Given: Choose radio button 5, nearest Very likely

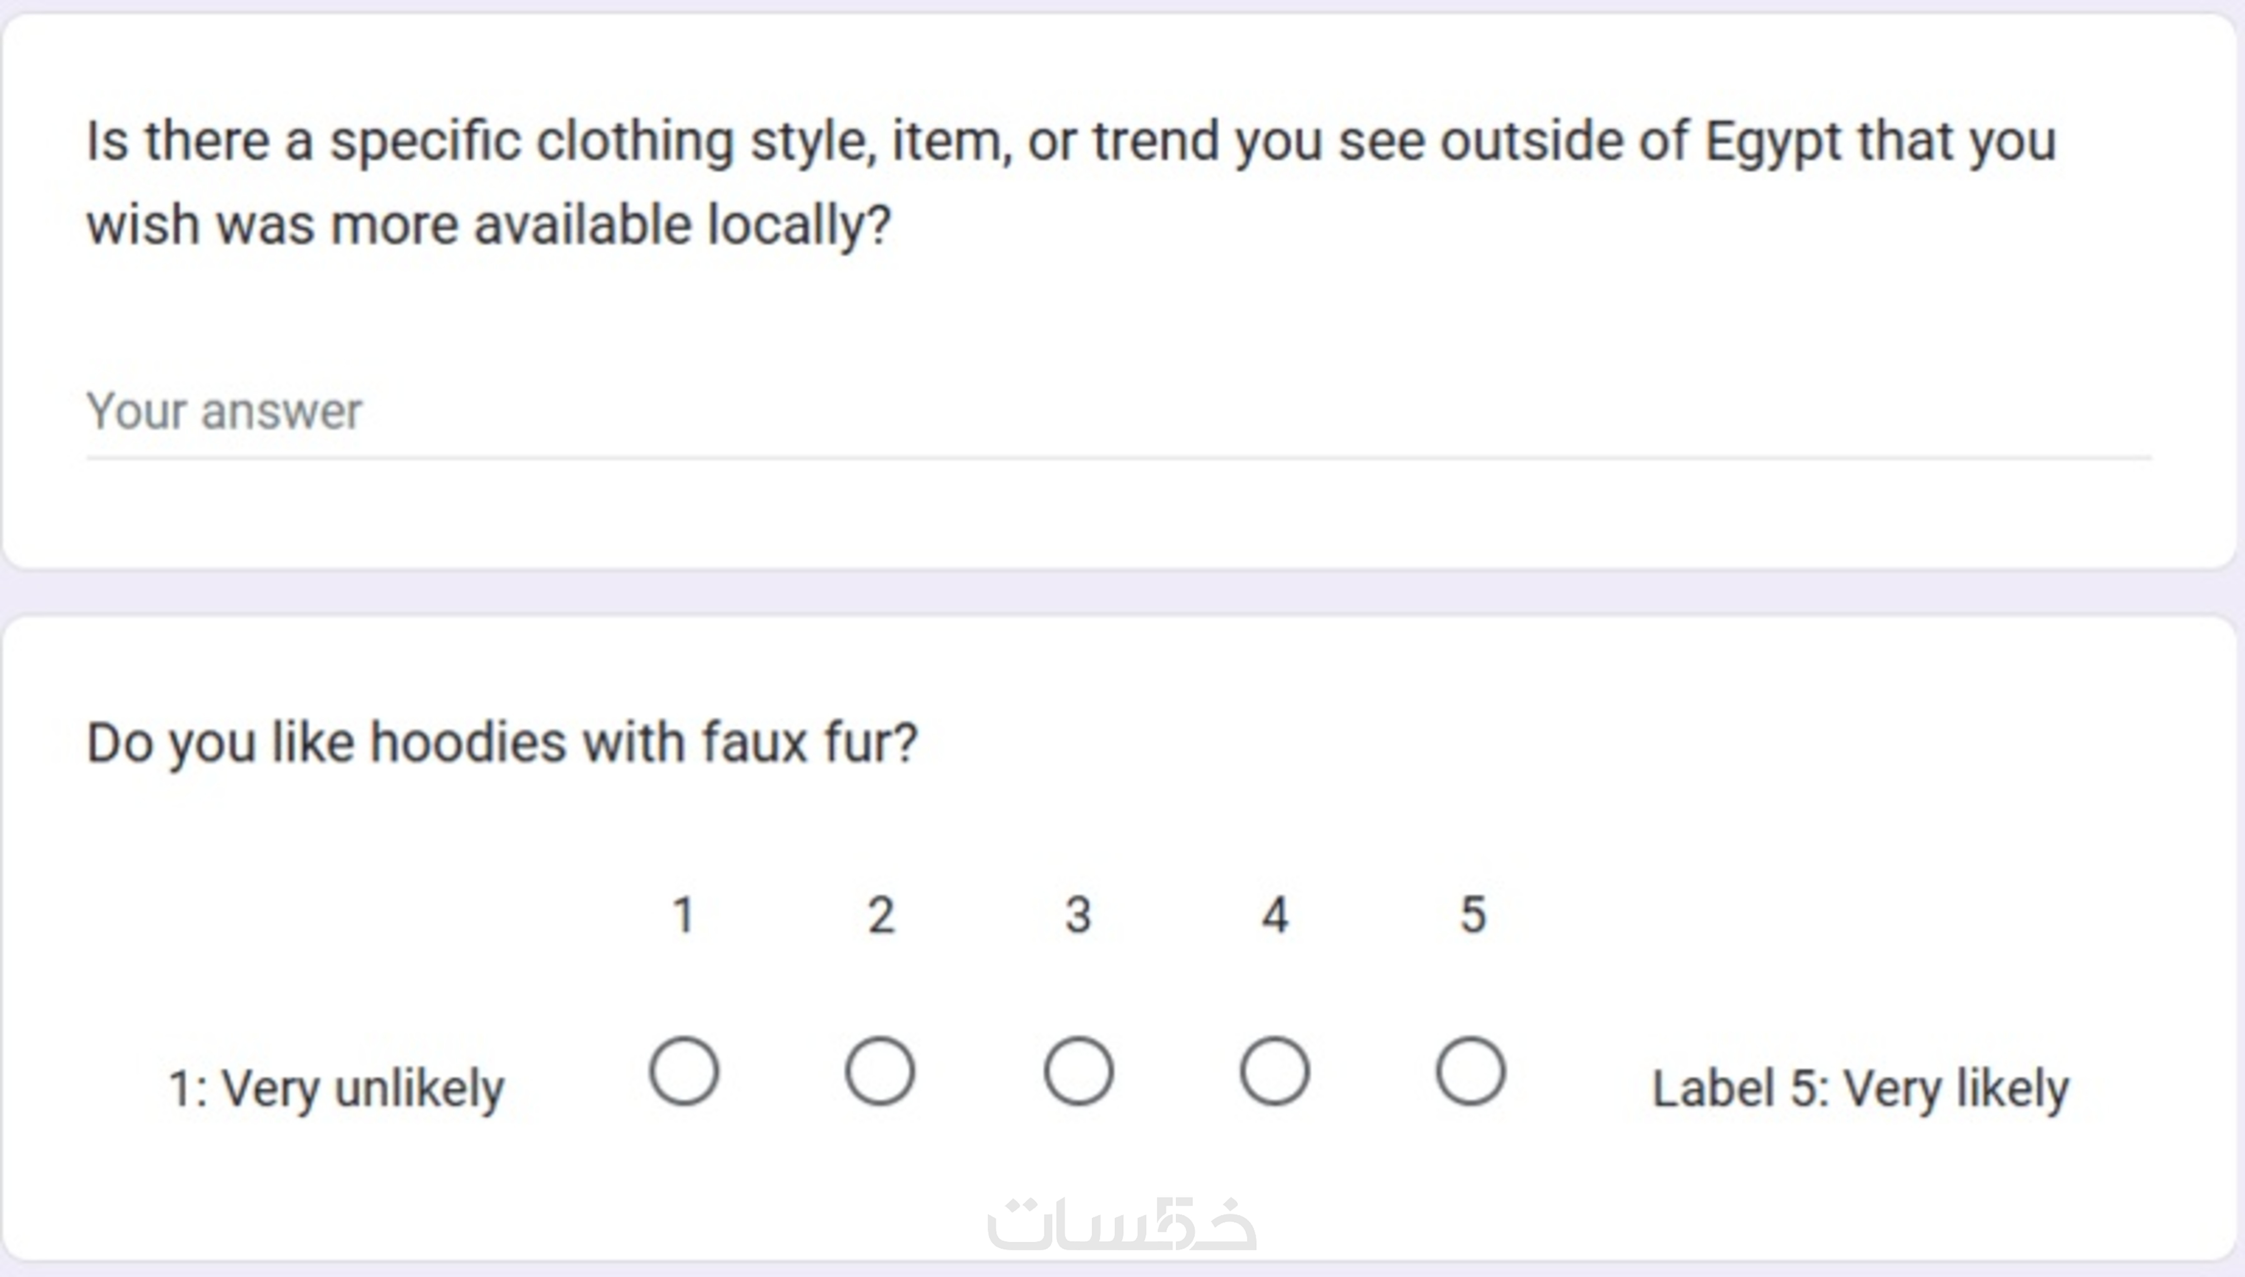Looking at the screenshot, I should click(x=1471, y=1071).
